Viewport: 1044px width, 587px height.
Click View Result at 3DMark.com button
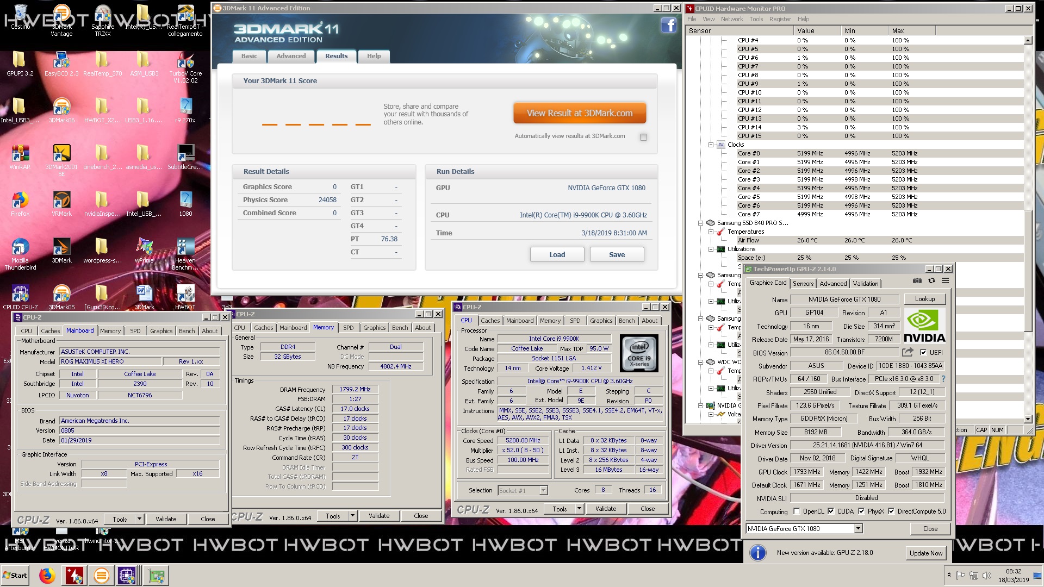tap(580, 113)
